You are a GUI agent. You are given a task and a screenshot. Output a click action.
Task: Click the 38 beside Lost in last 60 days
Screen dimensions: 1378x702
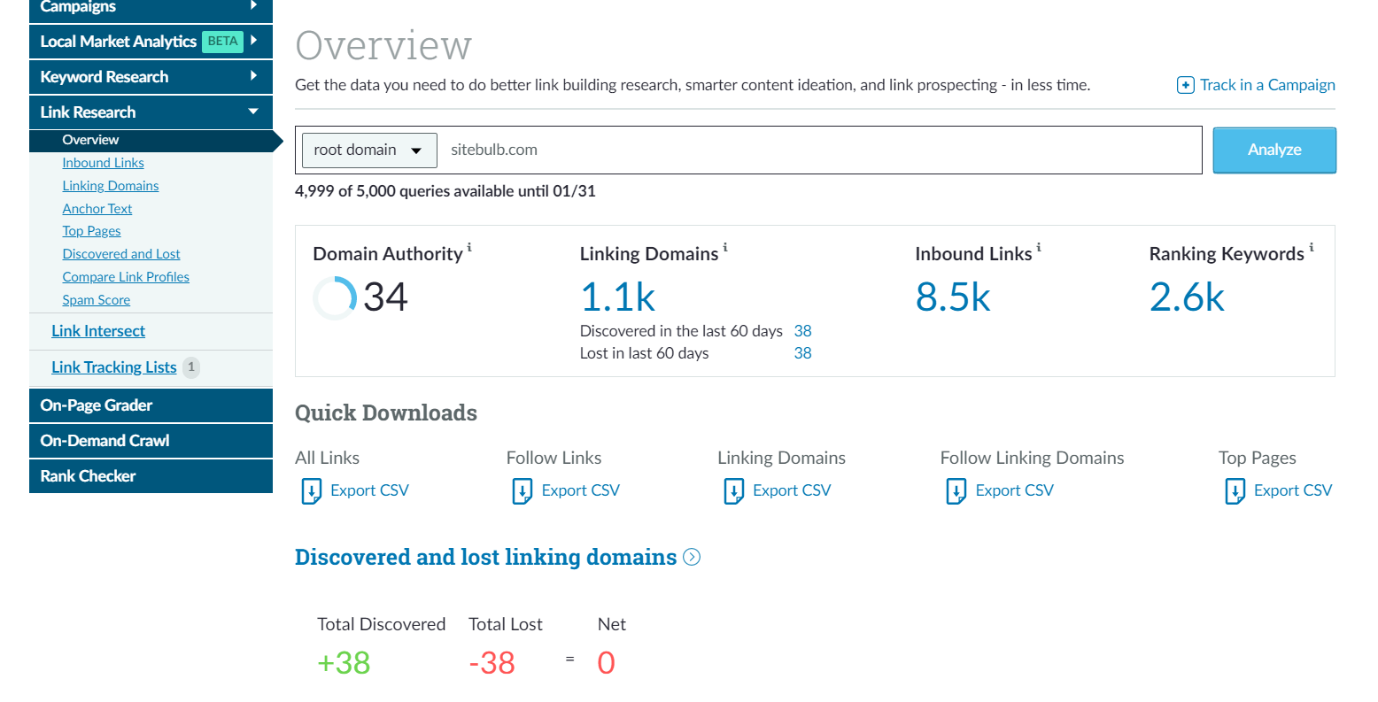tap(803, 353)
